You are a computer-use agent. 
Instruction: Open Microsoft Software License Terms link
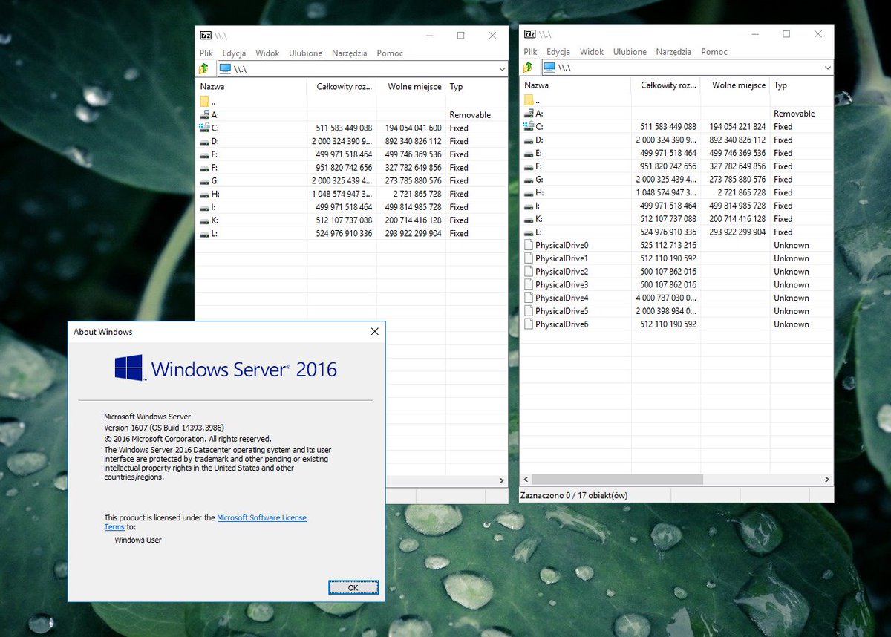205,522
